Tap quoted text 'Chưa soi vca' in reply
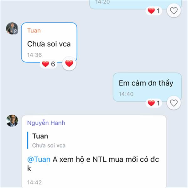This screenshot has height=188, width=188. (49, 146)
